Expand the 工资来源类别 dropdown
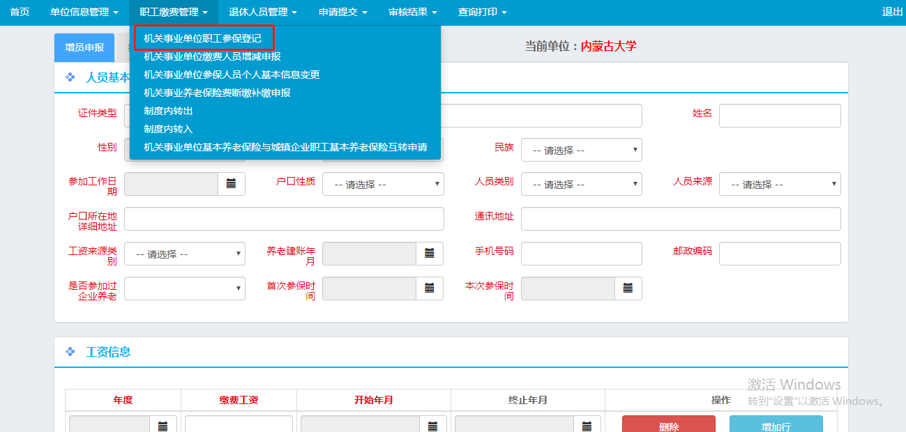The width and height of the screenshot is (906, 432). click(x=184, y=254)
